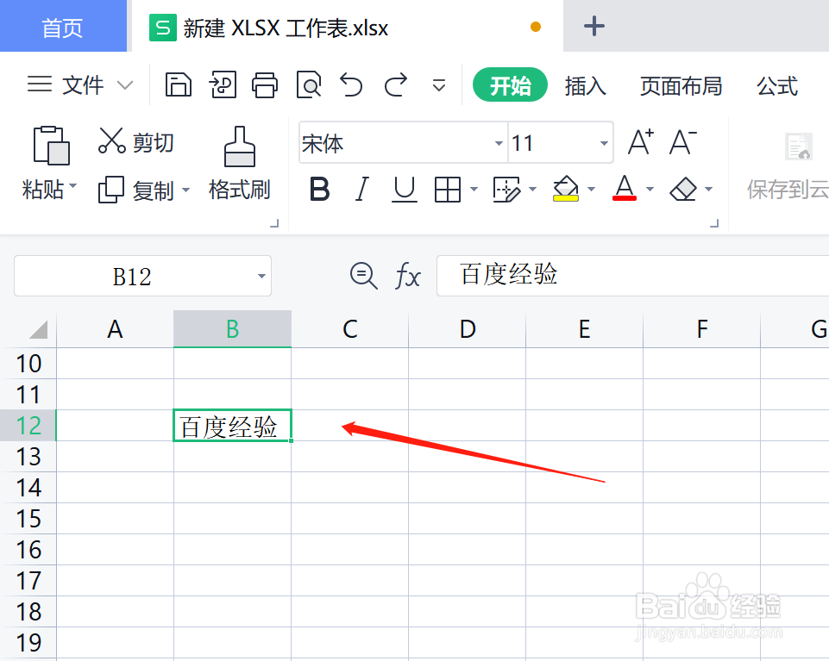The width and height of the screenshot is (829, 661).
Task: Click the formula bar zoom icon
Action: point(363,276)
